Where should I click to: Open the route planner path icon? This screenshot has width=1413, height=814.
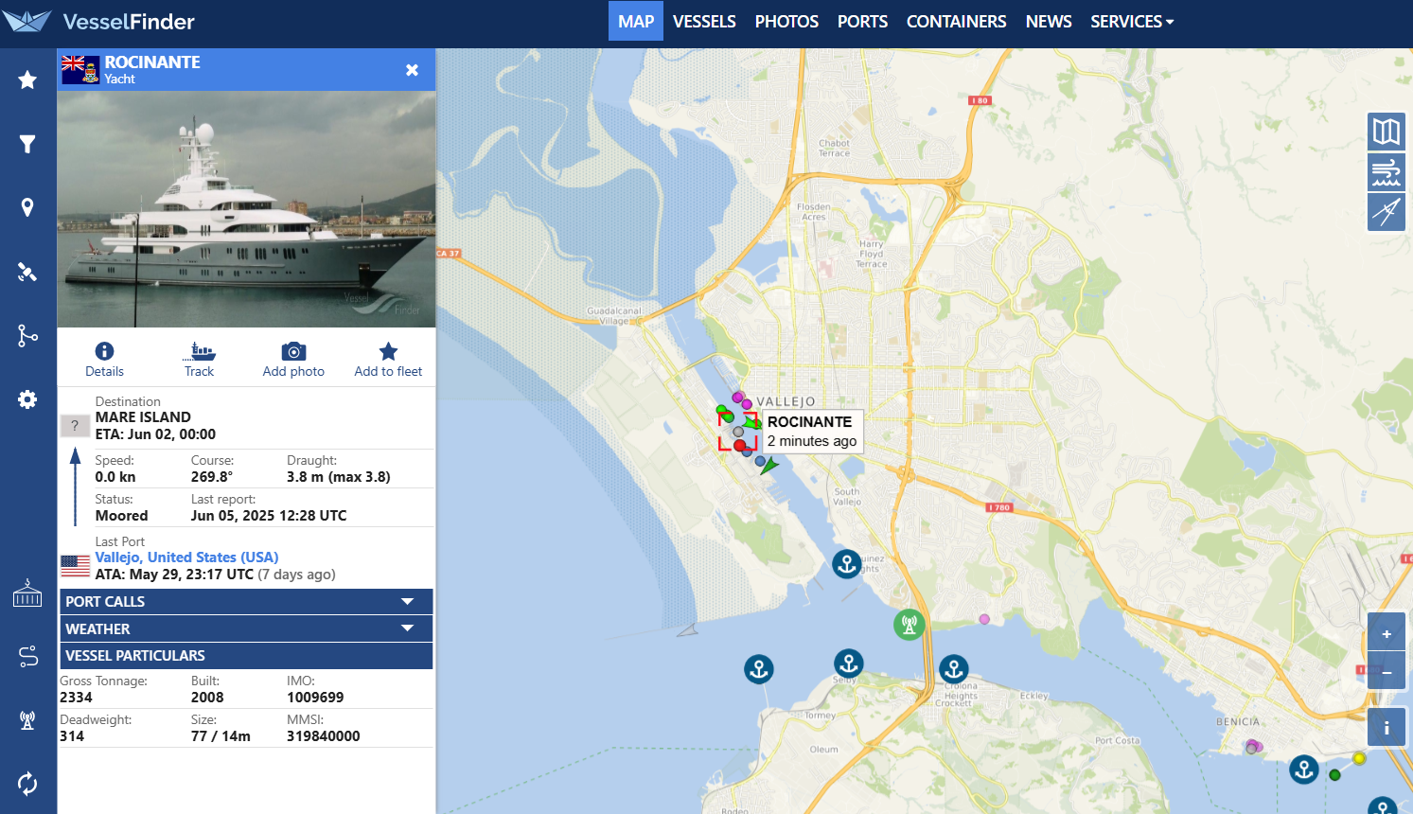(x=27, y=656)
